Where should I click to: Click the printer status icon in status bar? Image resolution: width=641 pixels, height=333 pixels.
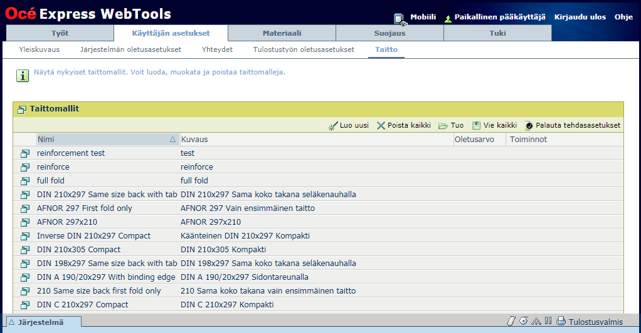[x=561, y=322]
